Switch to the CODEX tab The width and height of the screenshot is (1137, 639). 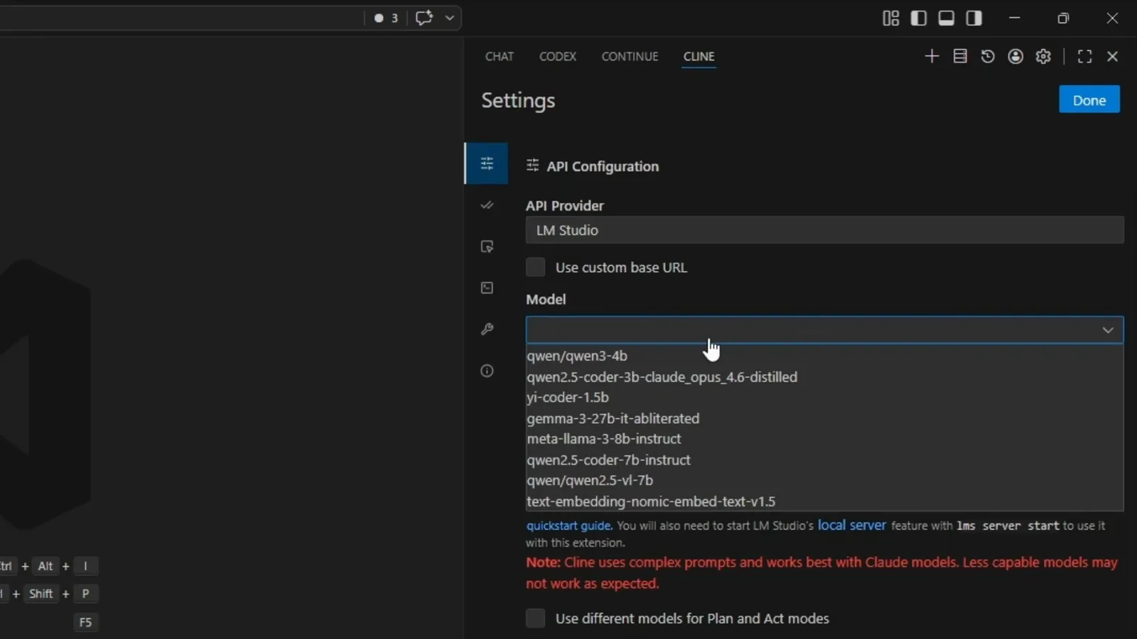(558, 56)
